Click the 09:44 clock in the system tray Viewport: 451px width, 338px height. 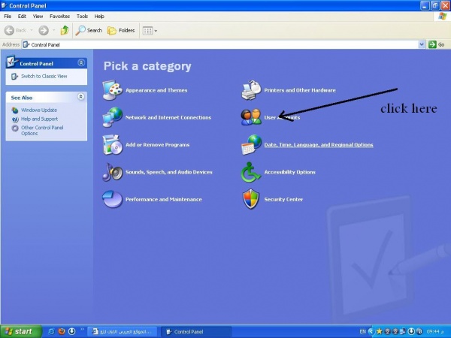(x=435, y=331)
